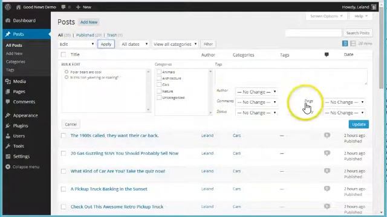
Task: Click the Pages sidebar icon
Action: pyautogui.click(x=8, y=92)
